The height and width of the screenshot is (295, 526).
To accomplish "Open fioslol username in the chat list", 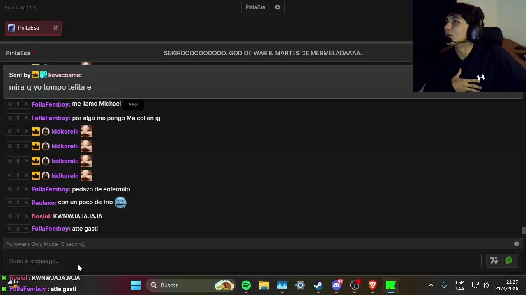I will pos(42,216).
